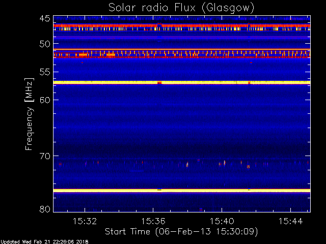
Task: Click the 50 frequency tick label
Action: point(45,44)
